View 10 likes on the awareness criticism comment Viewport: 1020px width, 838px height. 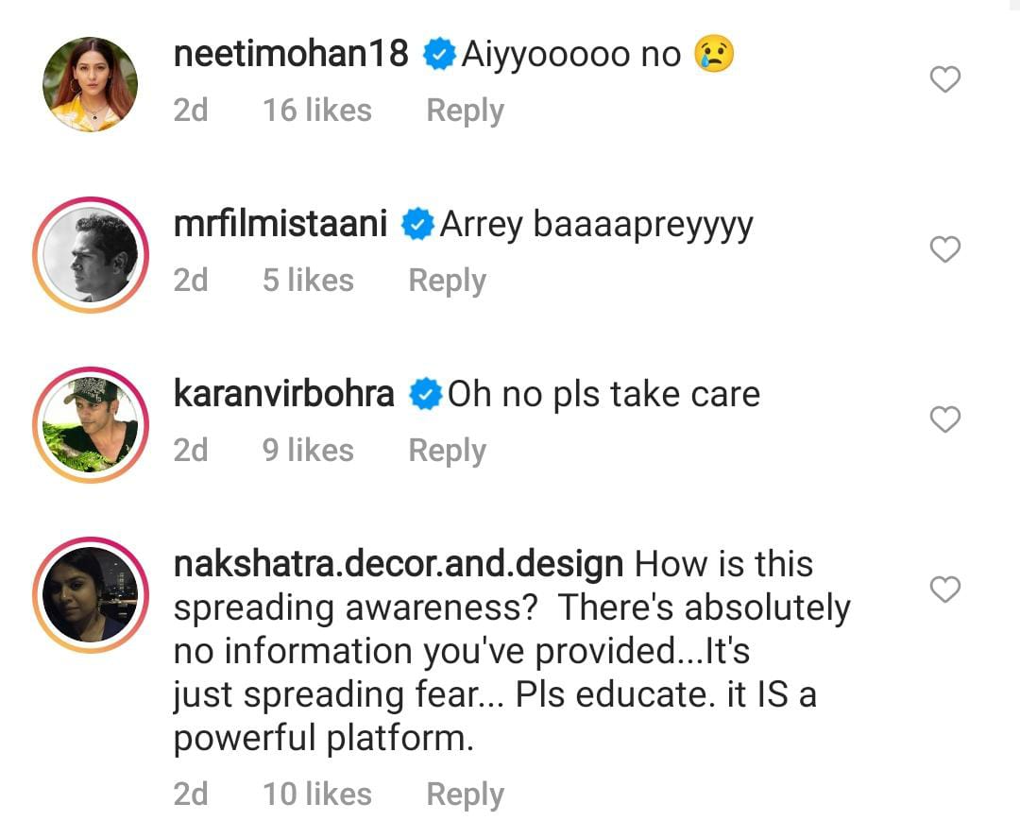(317, 794)
